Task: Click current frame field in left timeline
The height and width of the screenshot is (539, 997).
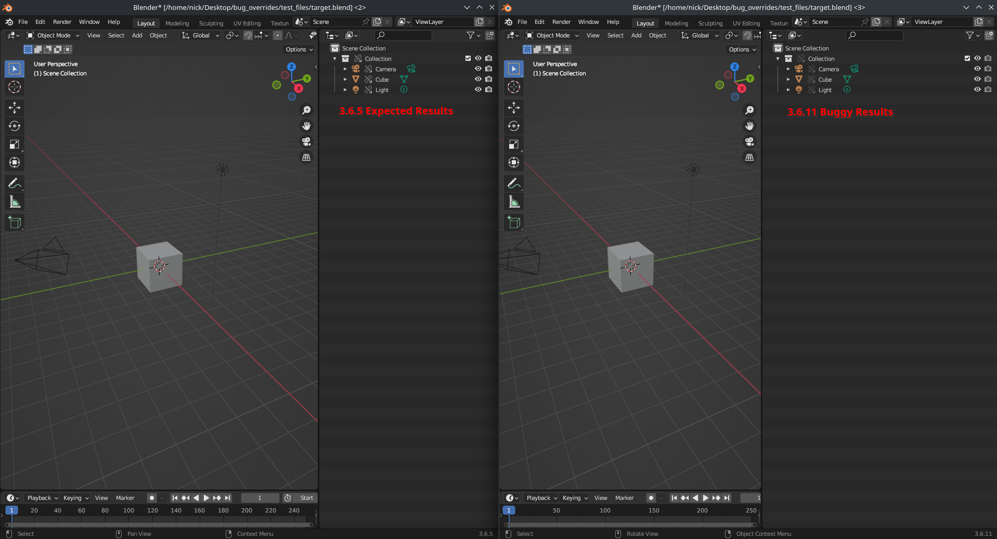Action: coord(260,498)
